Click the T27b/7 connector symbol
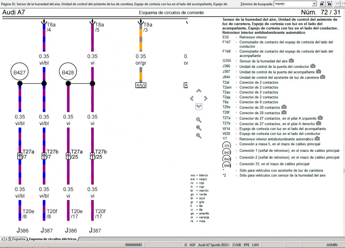Image resolution: width=345 pixels, height=248 pixels. click(44, 156)
